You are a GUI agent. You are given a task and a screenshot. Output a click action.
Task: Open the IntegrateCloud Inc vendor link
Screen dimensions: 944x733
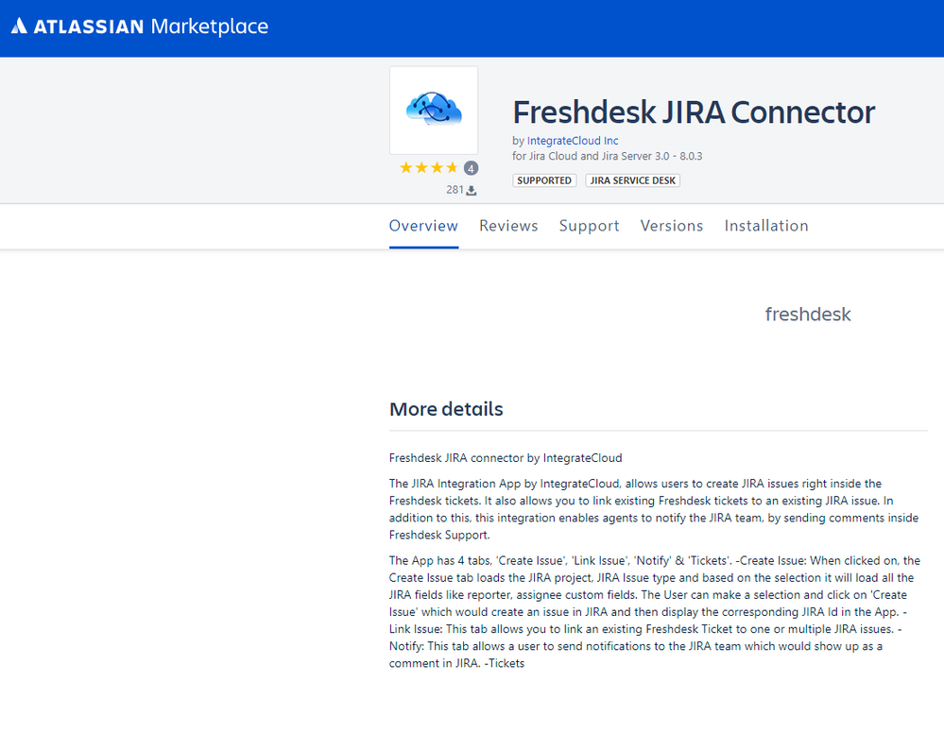pos(573,140)
